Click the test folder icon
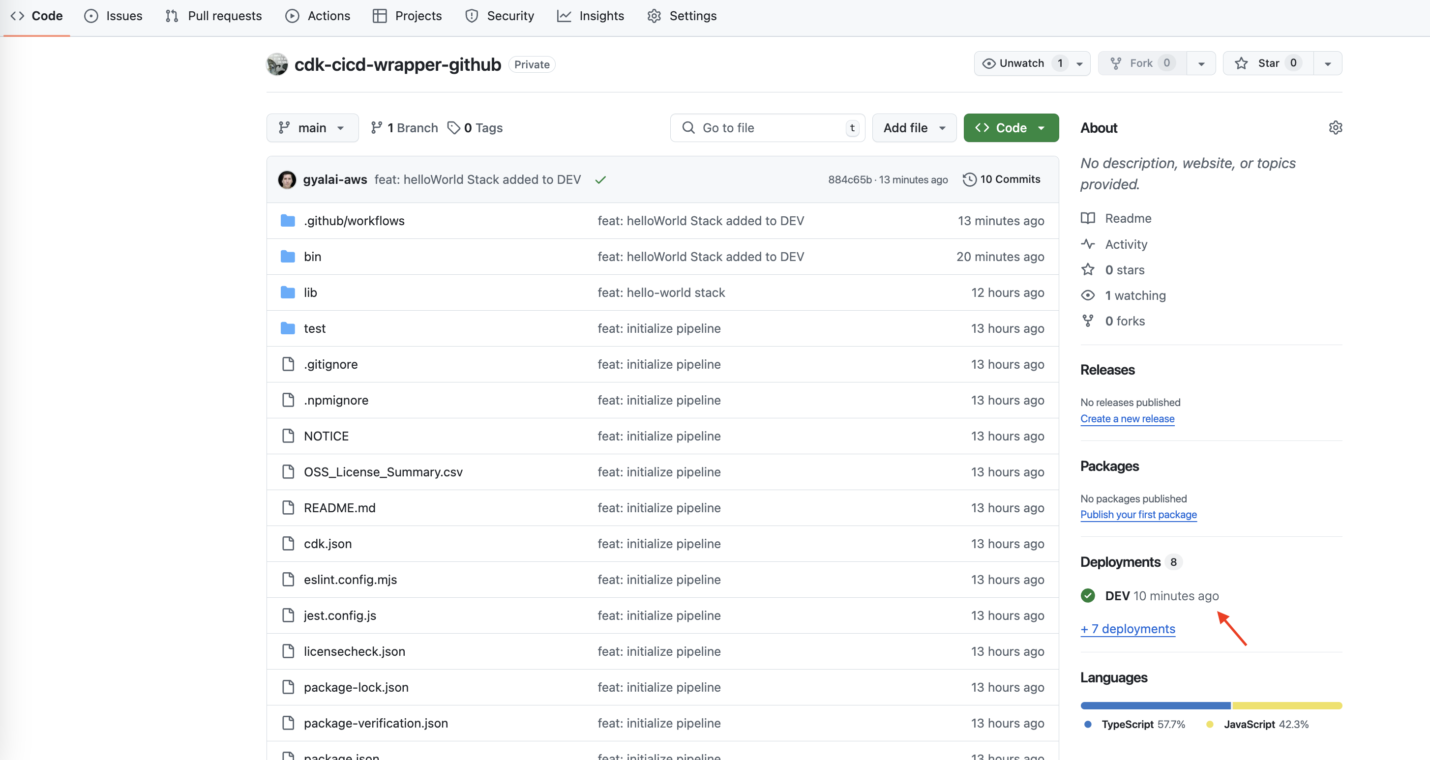This screenshot has height=760, width=1430. point(288,329)
